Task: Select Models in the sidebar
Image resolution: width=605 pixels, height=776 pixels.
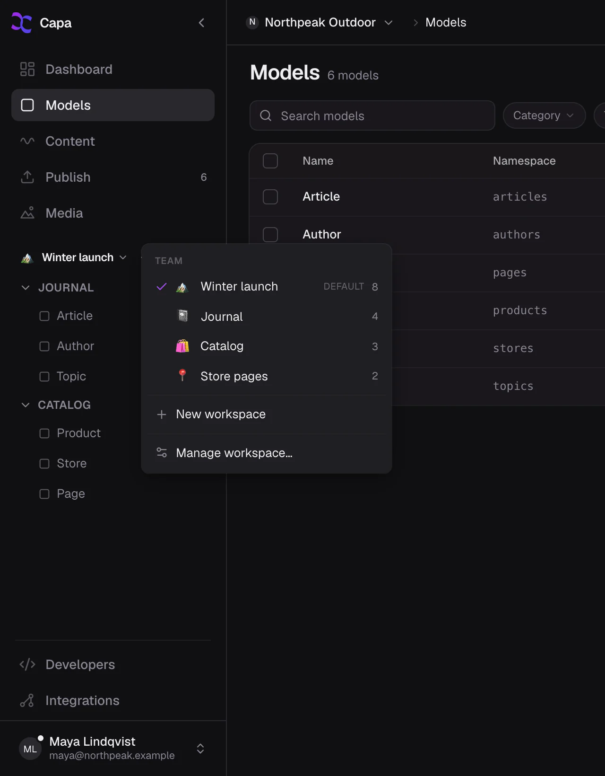Action: click(113, 105)
